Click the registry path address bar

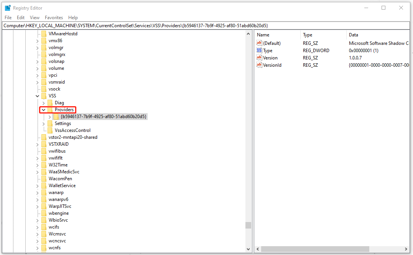point(206,26)
